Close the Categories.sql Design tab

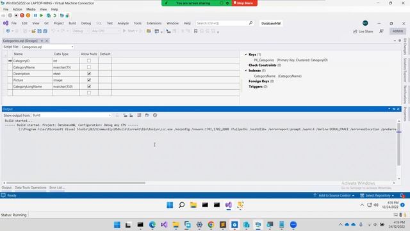47,40
